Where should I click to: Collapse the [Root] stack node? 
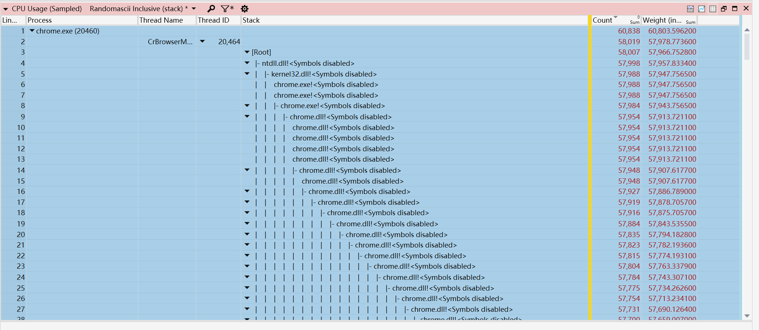pos(247,52)
